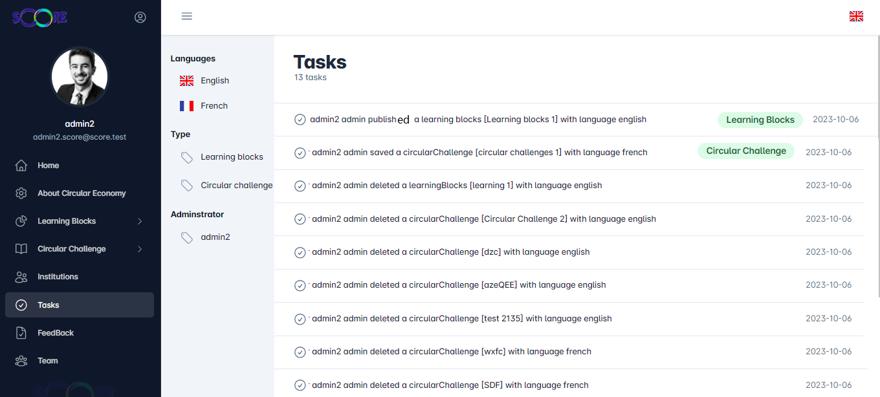This screenshot has height=397, width=880.
Task: Filter tasks by English language
Action: [214, 81]
